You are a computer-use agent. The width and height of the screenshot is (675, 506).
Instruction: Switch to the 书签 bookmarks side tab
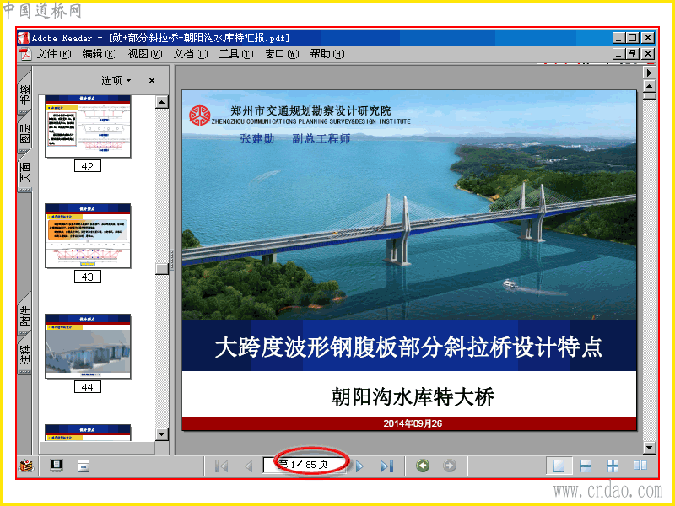point(25,94)
